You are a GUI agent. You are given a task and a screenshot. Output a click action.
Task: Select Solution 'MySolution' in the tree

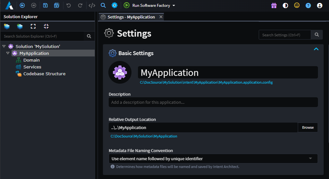38,46
